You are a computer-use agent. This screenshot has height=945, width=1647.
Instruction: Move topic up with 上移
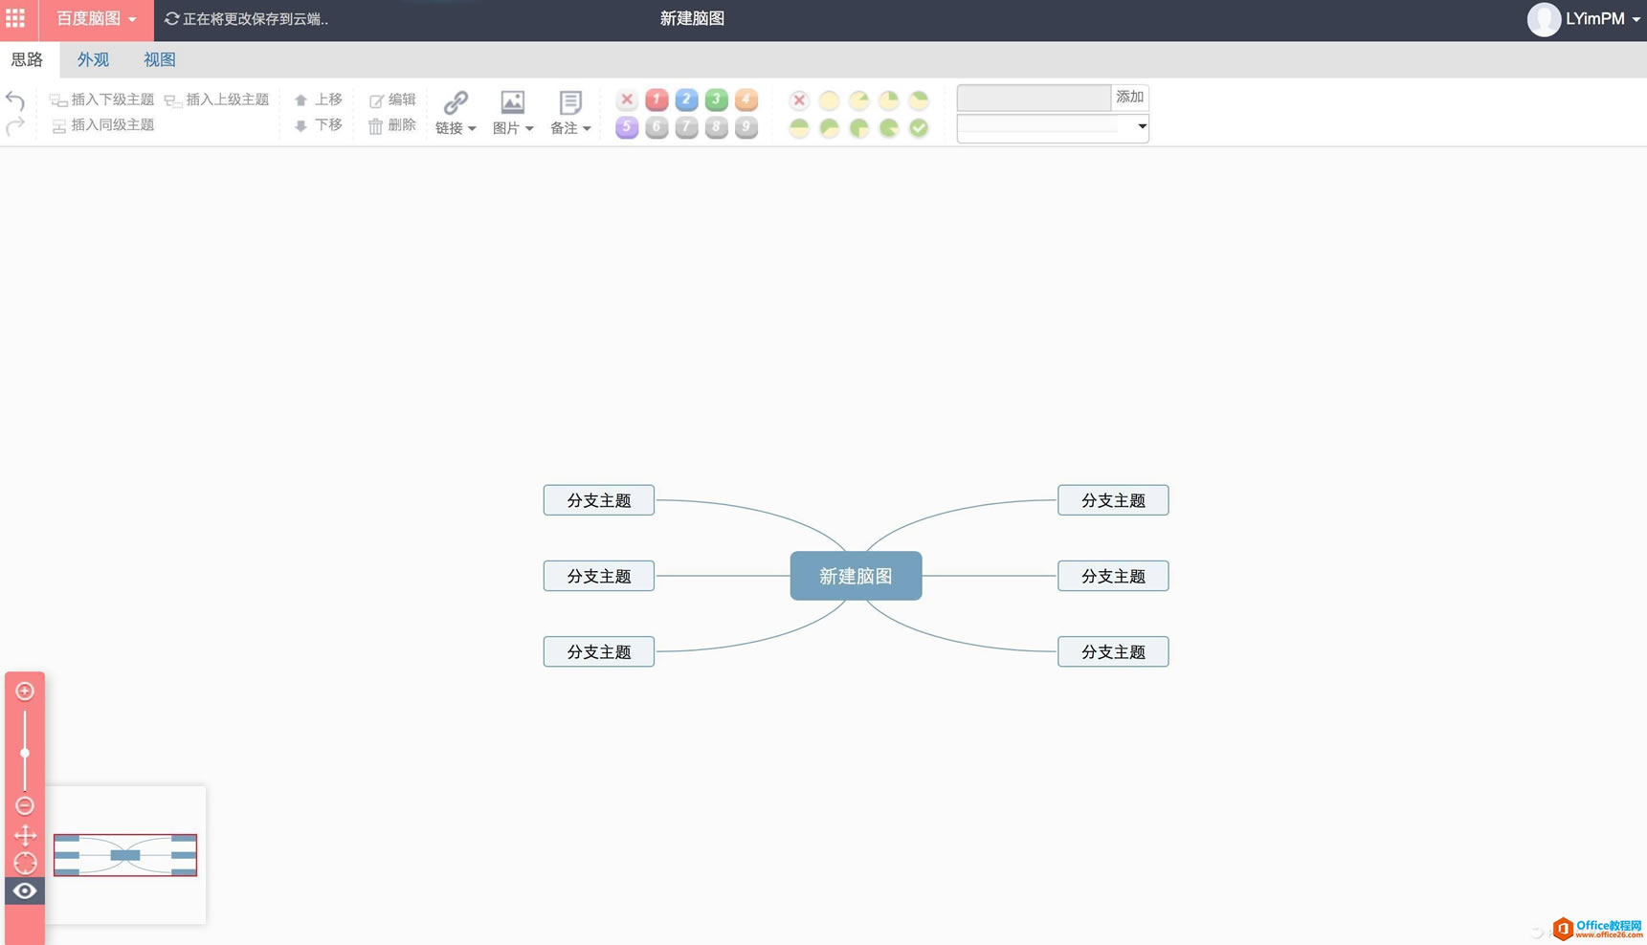pos(319,99)
